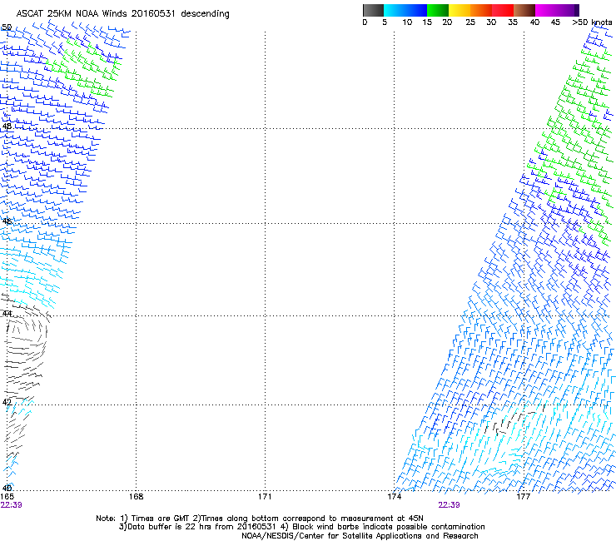Click the latitude label 42
The image size is (616, 541).
tap(7, 402)
